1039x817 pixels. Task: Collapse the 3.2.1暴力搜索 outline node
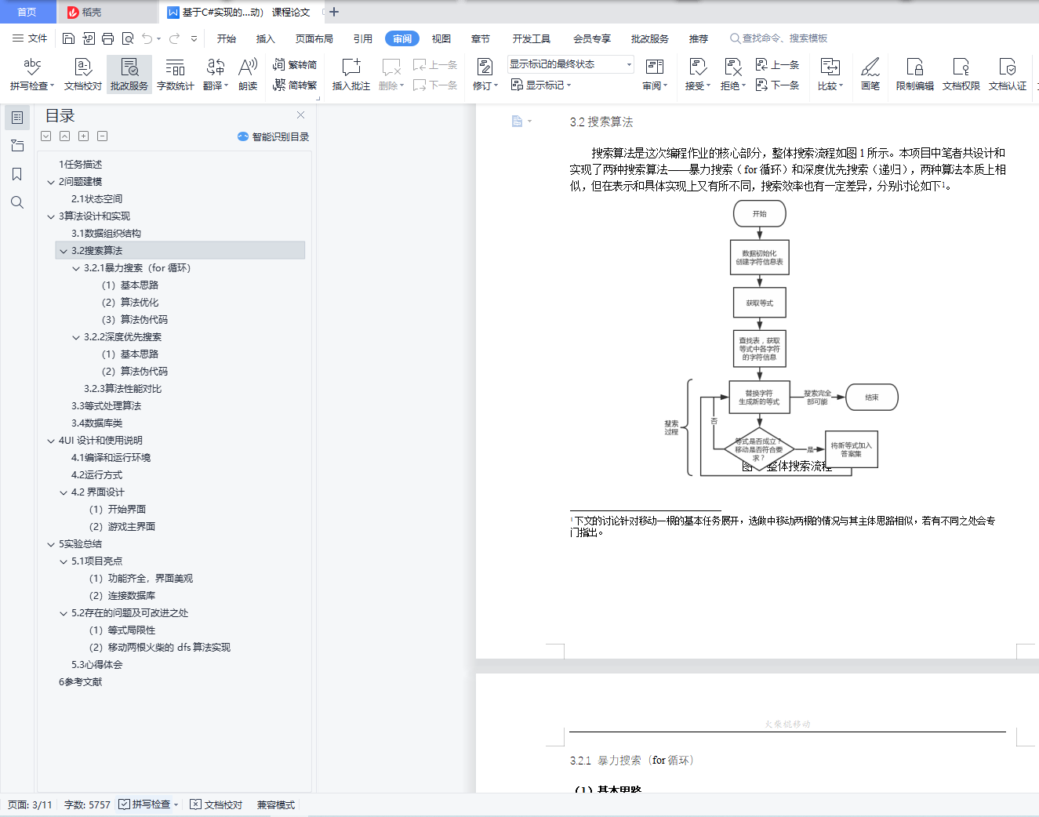pos(76,268)
